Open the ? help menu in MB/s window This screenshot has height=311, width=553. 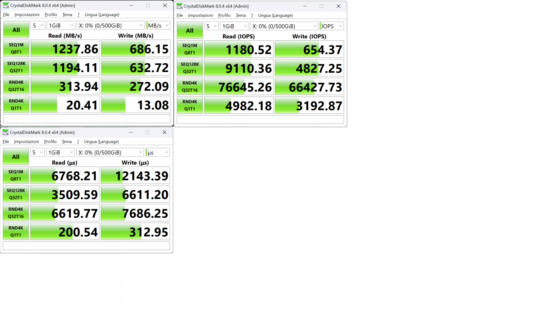click(x=78, y=15)
